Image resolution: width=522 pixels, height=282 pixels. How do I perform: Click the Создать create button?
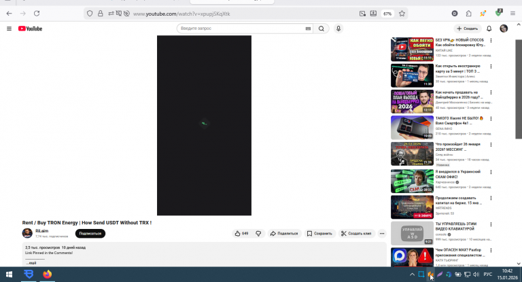468,29
